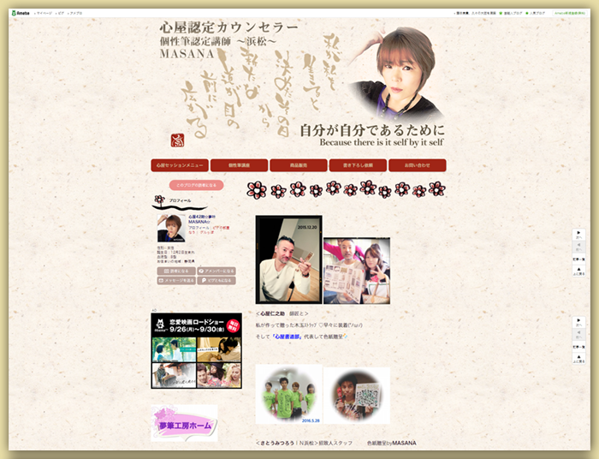Click pink このブログの読者になる button
Image resolution: width=599 pixels, height=459 pixels.
tap(196, 185)
